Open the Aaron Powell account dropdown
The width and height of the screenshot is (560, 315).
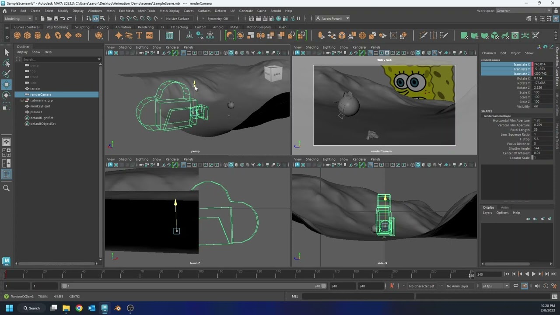pos(332,18)
